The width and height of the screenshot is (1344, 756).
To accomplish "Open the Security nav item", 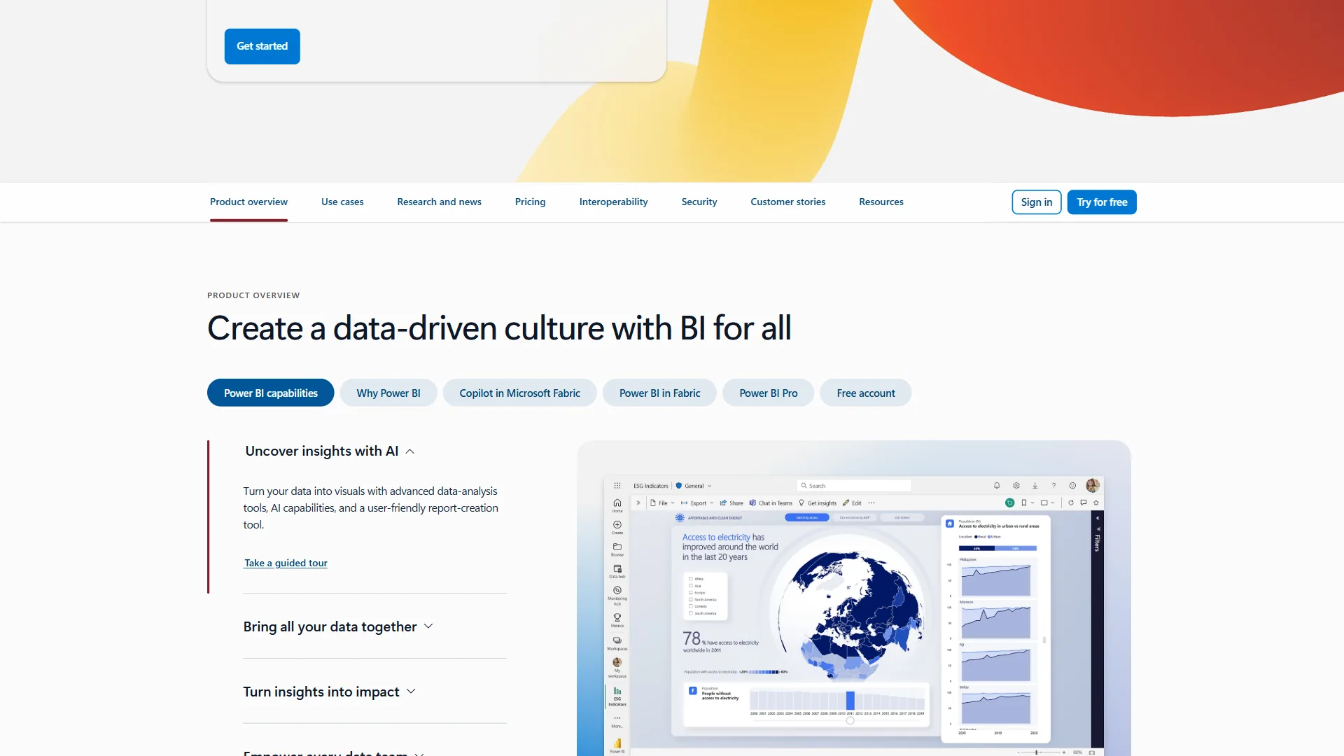I will [699, 202].
